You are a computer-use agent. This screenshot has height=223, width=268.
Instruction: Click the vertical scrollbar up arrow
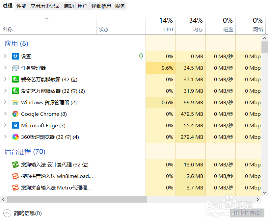(x=264, y=38)
